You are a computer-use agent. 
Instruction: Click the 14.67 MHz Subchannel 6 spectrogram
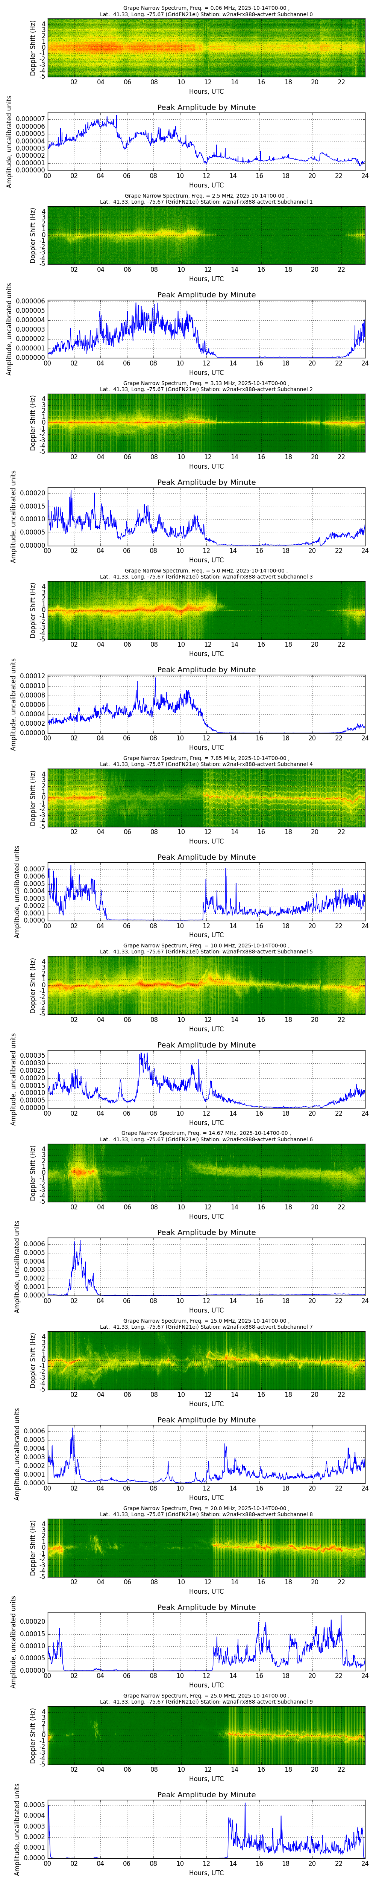(x=206, y=1172)
